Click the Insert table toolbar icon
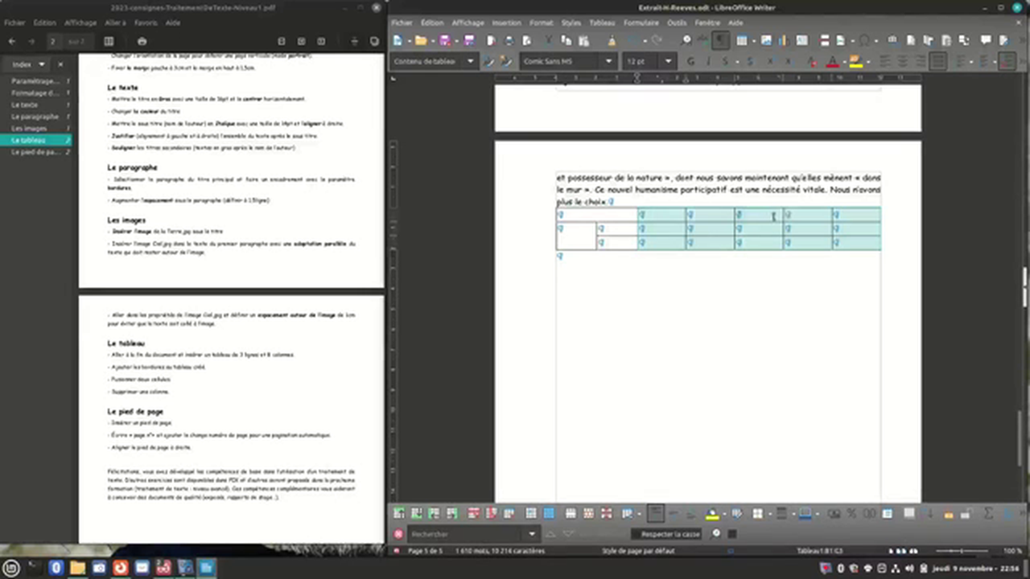Viewport: 1030px width, 579px height. click(x=742, y=40)
